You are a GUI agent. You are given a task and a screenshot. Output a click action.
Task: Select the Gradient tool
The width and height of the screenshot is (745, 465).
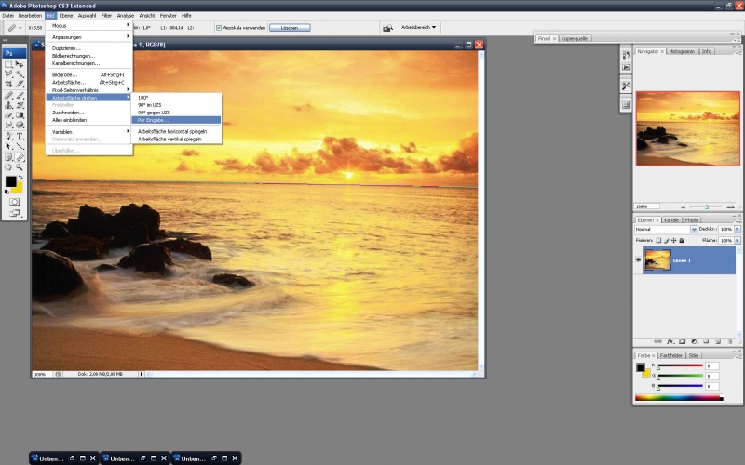pos(20,115)
